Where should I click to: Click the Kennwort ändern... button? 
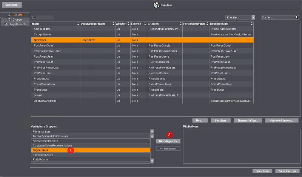(x=282, y=121)
